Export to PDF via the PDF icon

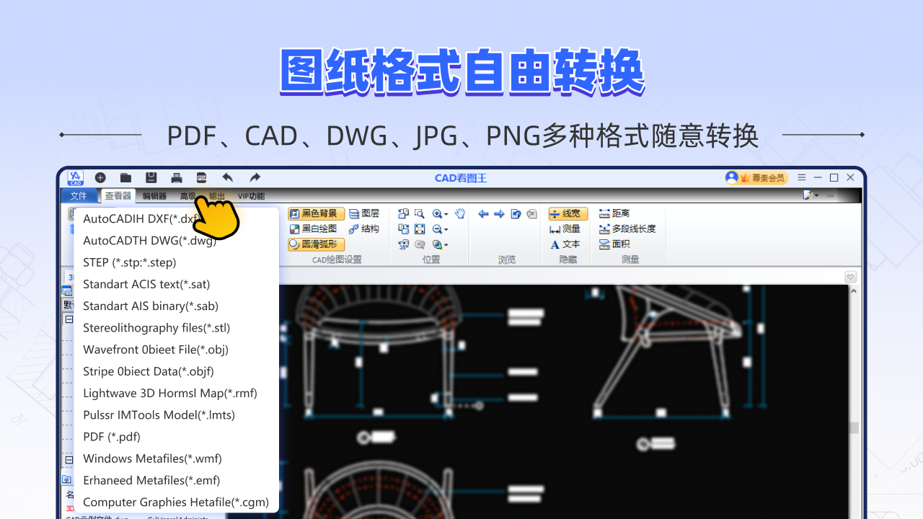pyautogui.click(x=201, y=177)
